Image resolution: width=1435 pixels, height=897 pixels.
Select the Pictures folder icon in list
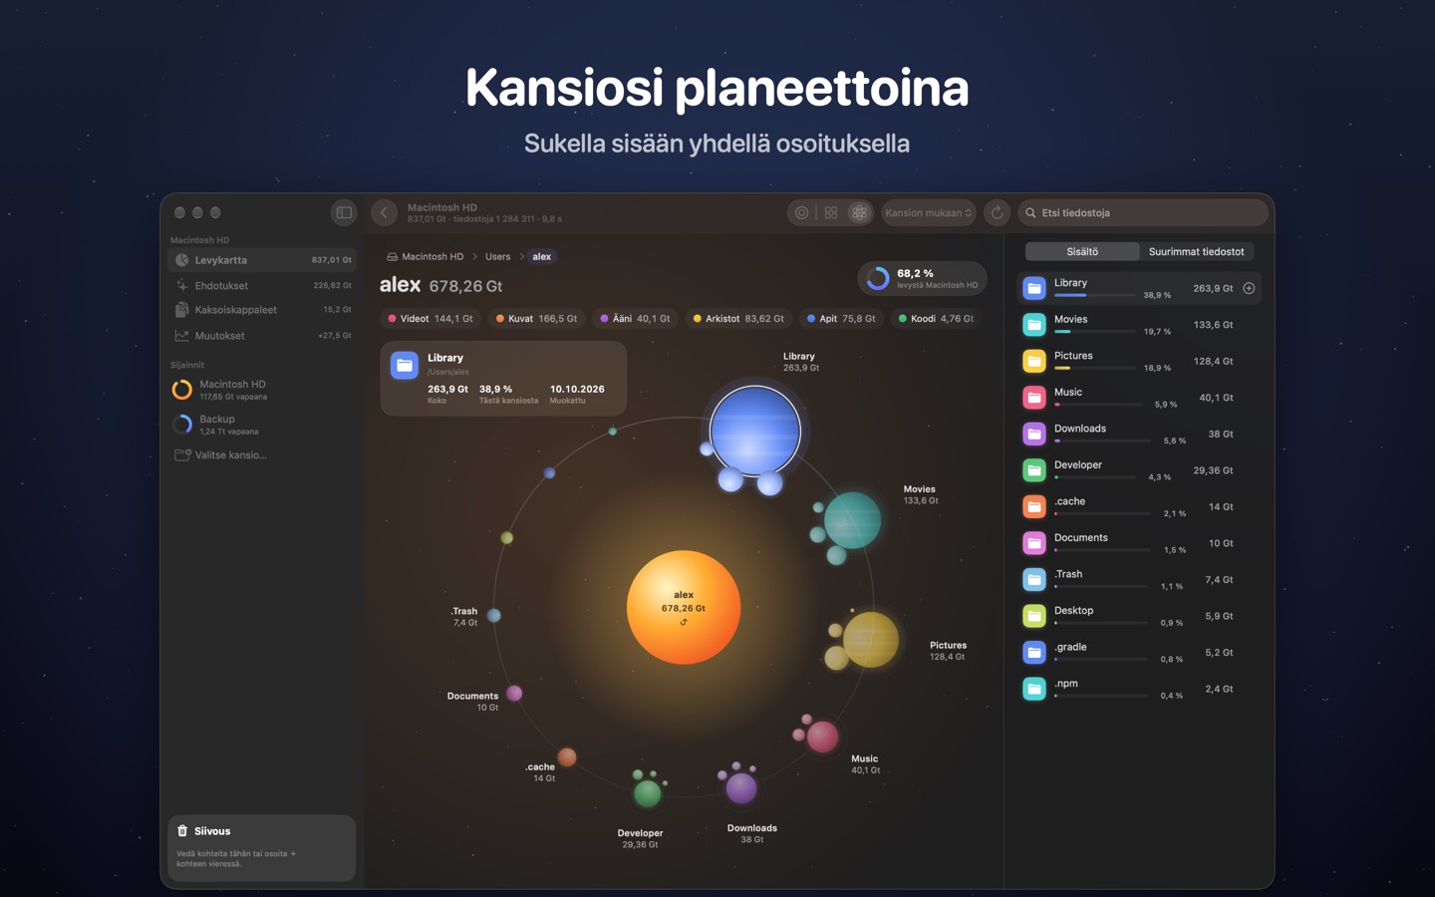click(1034, 361)
